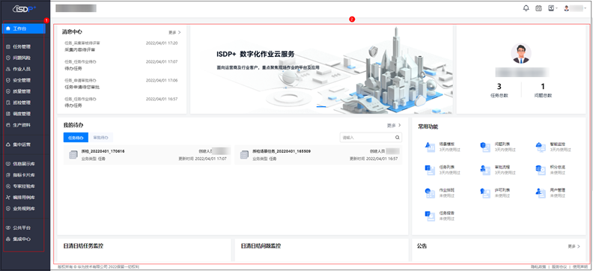This screenshot has width=593, height=271.
Task: Open the 质量管理 sidebar icon
Action: coord(8,91)
